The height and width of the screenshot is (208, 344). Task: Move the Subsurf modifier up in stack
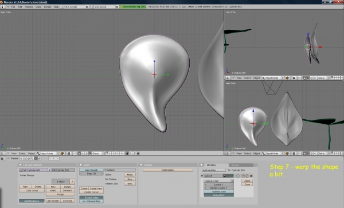pyautogui.click(x=243, y=176)
